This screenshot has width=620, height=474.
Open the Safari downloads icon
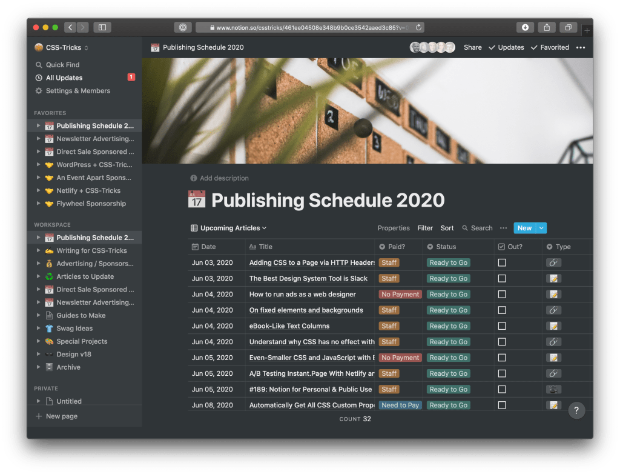pos(525,27)
